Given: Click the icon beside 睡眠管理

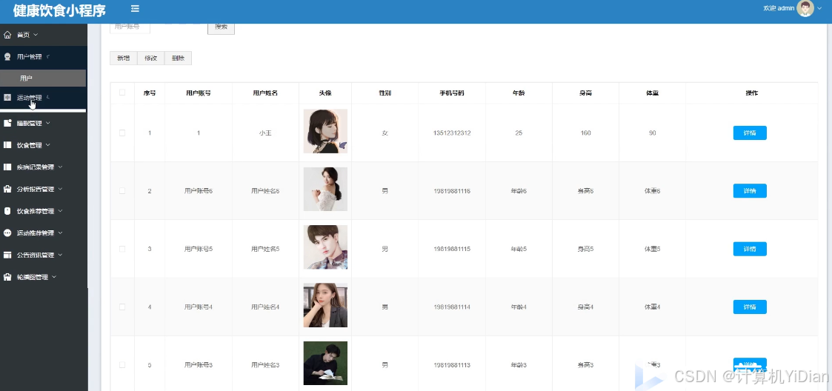Looking at the screenshot, I should (7, 123).
